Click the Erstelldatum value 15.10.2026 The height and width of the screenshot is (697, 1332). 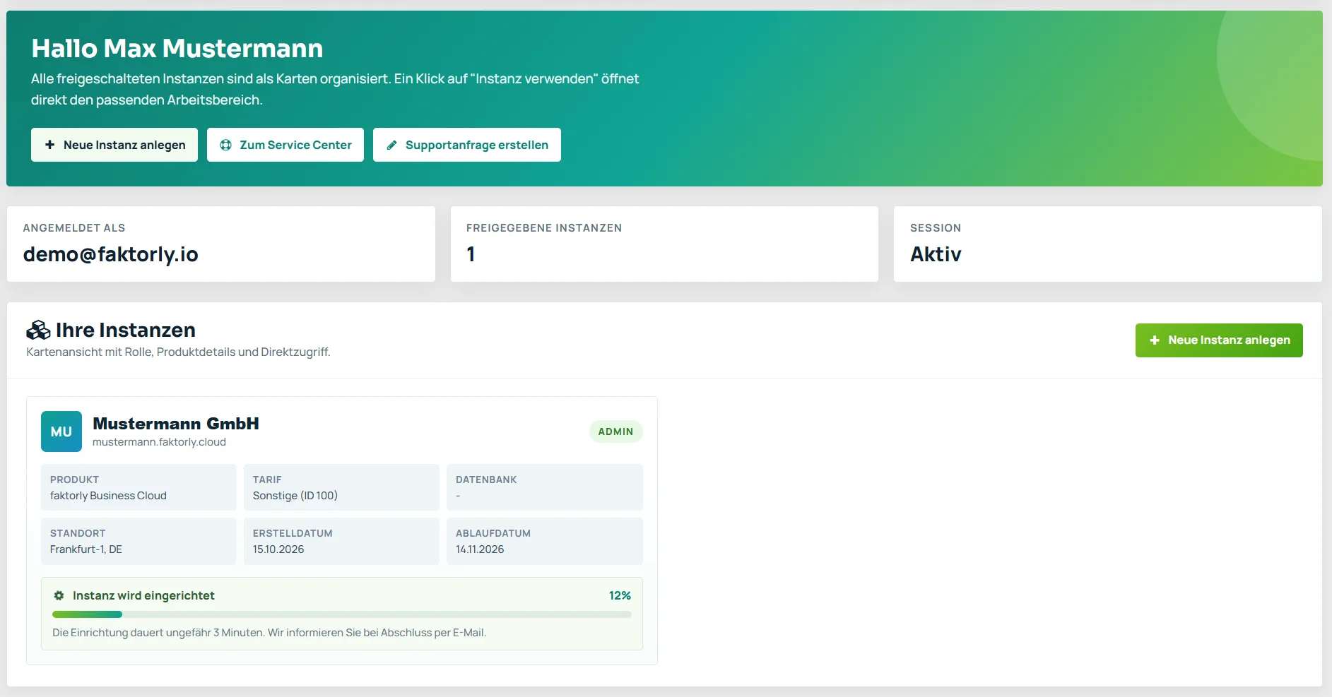[278, 549]
